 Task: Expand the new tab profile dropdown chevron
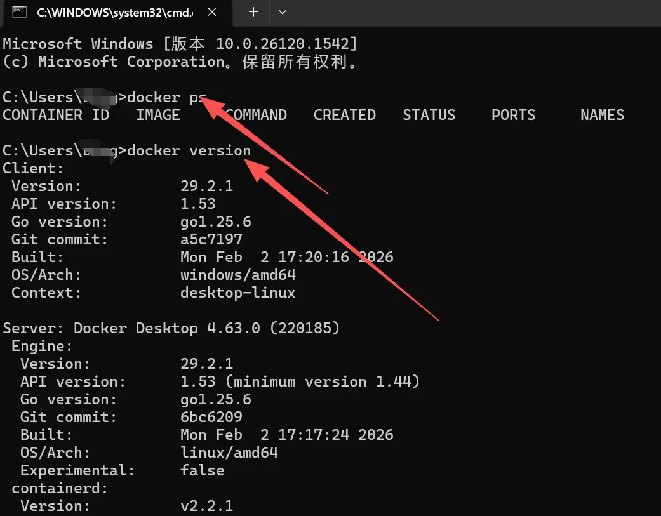[x=283, y=11]
